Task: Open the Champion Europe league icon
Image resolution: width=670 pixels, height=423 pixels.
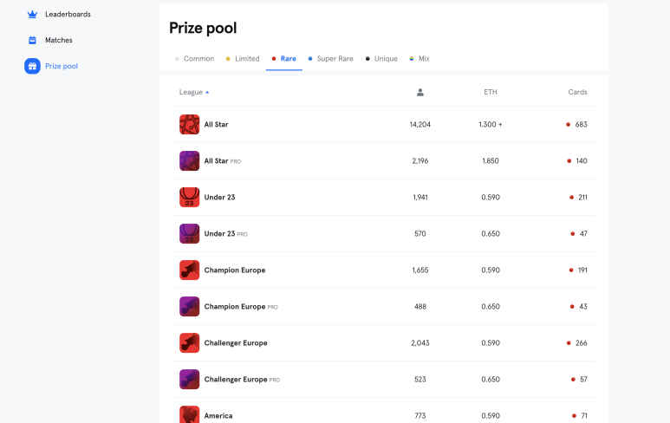Action: click(x=189, y=270)
